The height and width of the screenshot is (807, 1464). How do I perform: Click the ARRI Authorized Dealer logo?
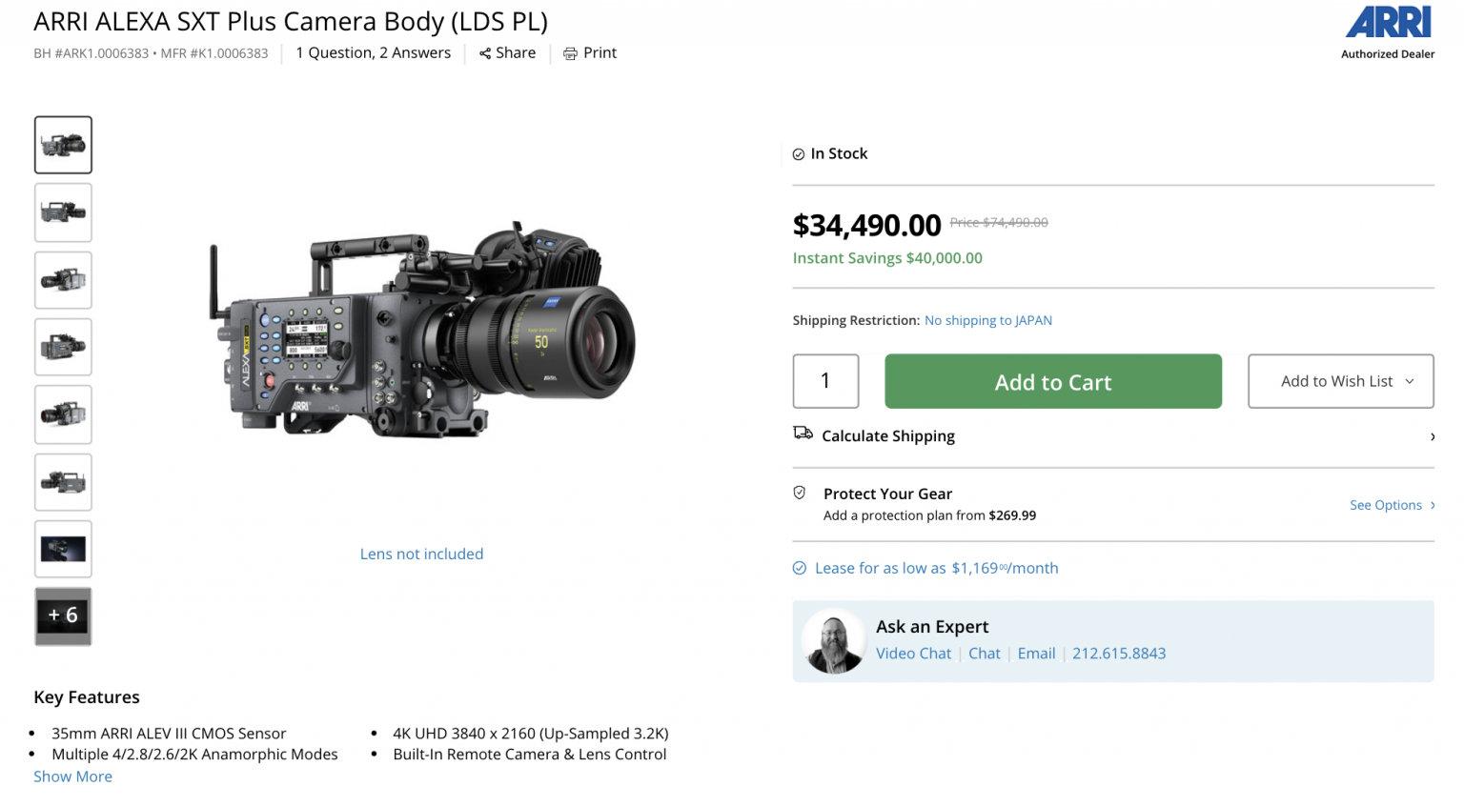(1387, 27)
